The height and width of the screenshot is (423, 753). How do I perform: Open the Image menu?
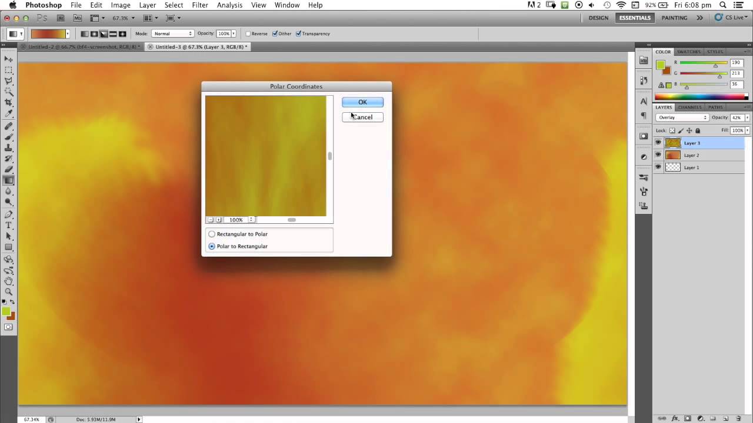(x=121, y=5)
